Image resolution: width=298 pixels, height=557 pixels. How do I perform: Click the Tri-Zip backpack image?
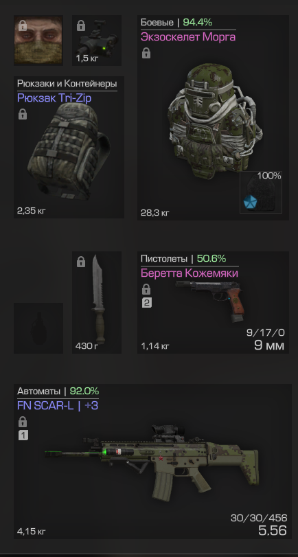click(x=69, y=152)
